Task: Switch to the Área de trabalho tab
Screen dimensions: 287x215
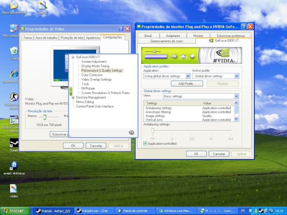Action: [x=47, y=38]
